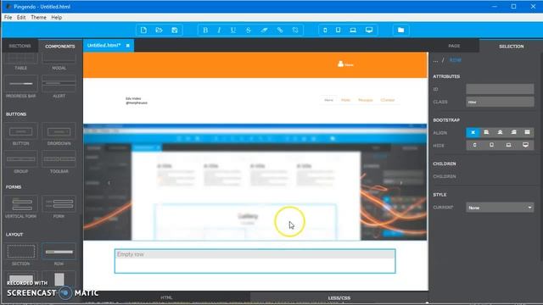
Task: Toggle strikethrough formatting
Action: click(249, 30)
